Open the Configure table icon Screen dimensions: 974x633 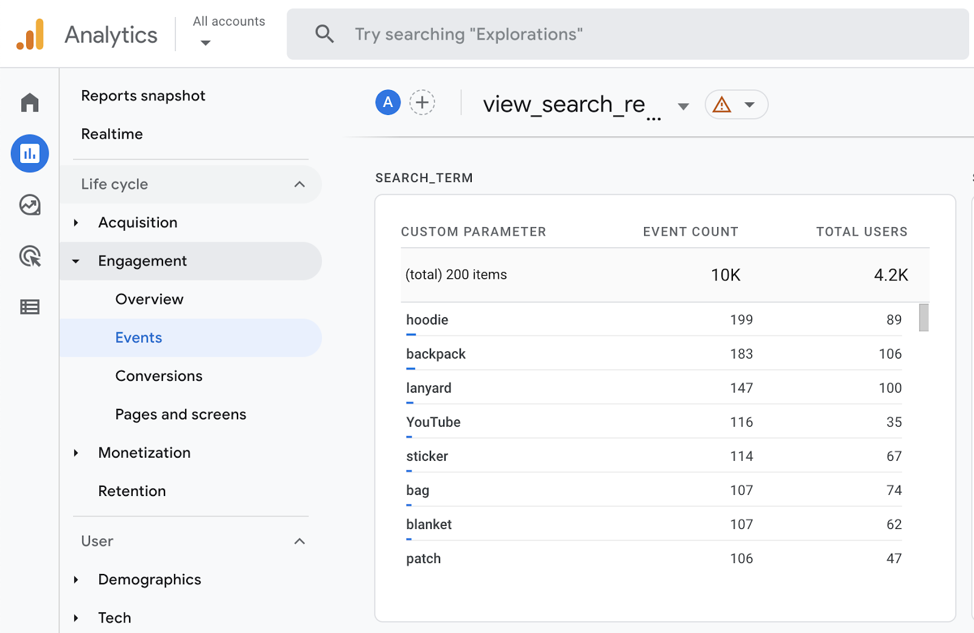coord(29,307)
